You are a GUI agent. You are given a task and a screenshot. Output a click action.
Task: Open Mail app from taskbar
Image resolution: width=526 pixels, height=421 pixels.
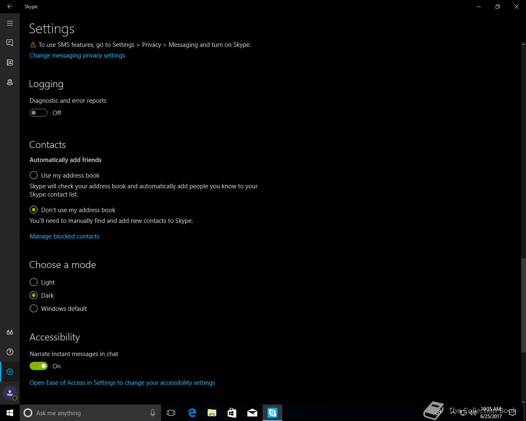pyautogui.click(x=252, y=413)
